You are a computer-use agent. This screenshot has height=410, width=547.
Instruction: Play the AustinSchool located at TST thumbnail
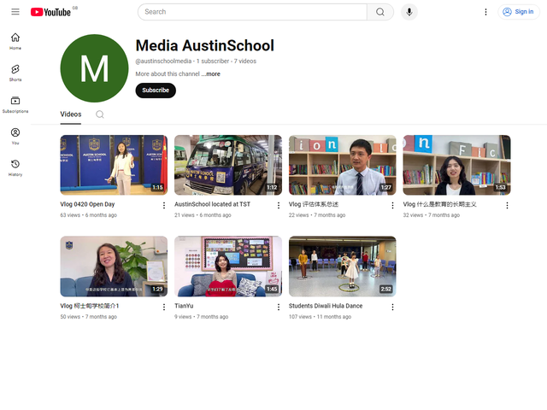(228, 165)
